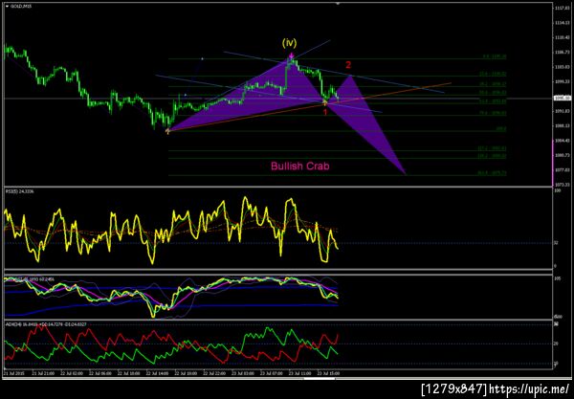Select the Bullish Crab pattern label
Viewport: 574px width, 399px height.
point(299,166)
